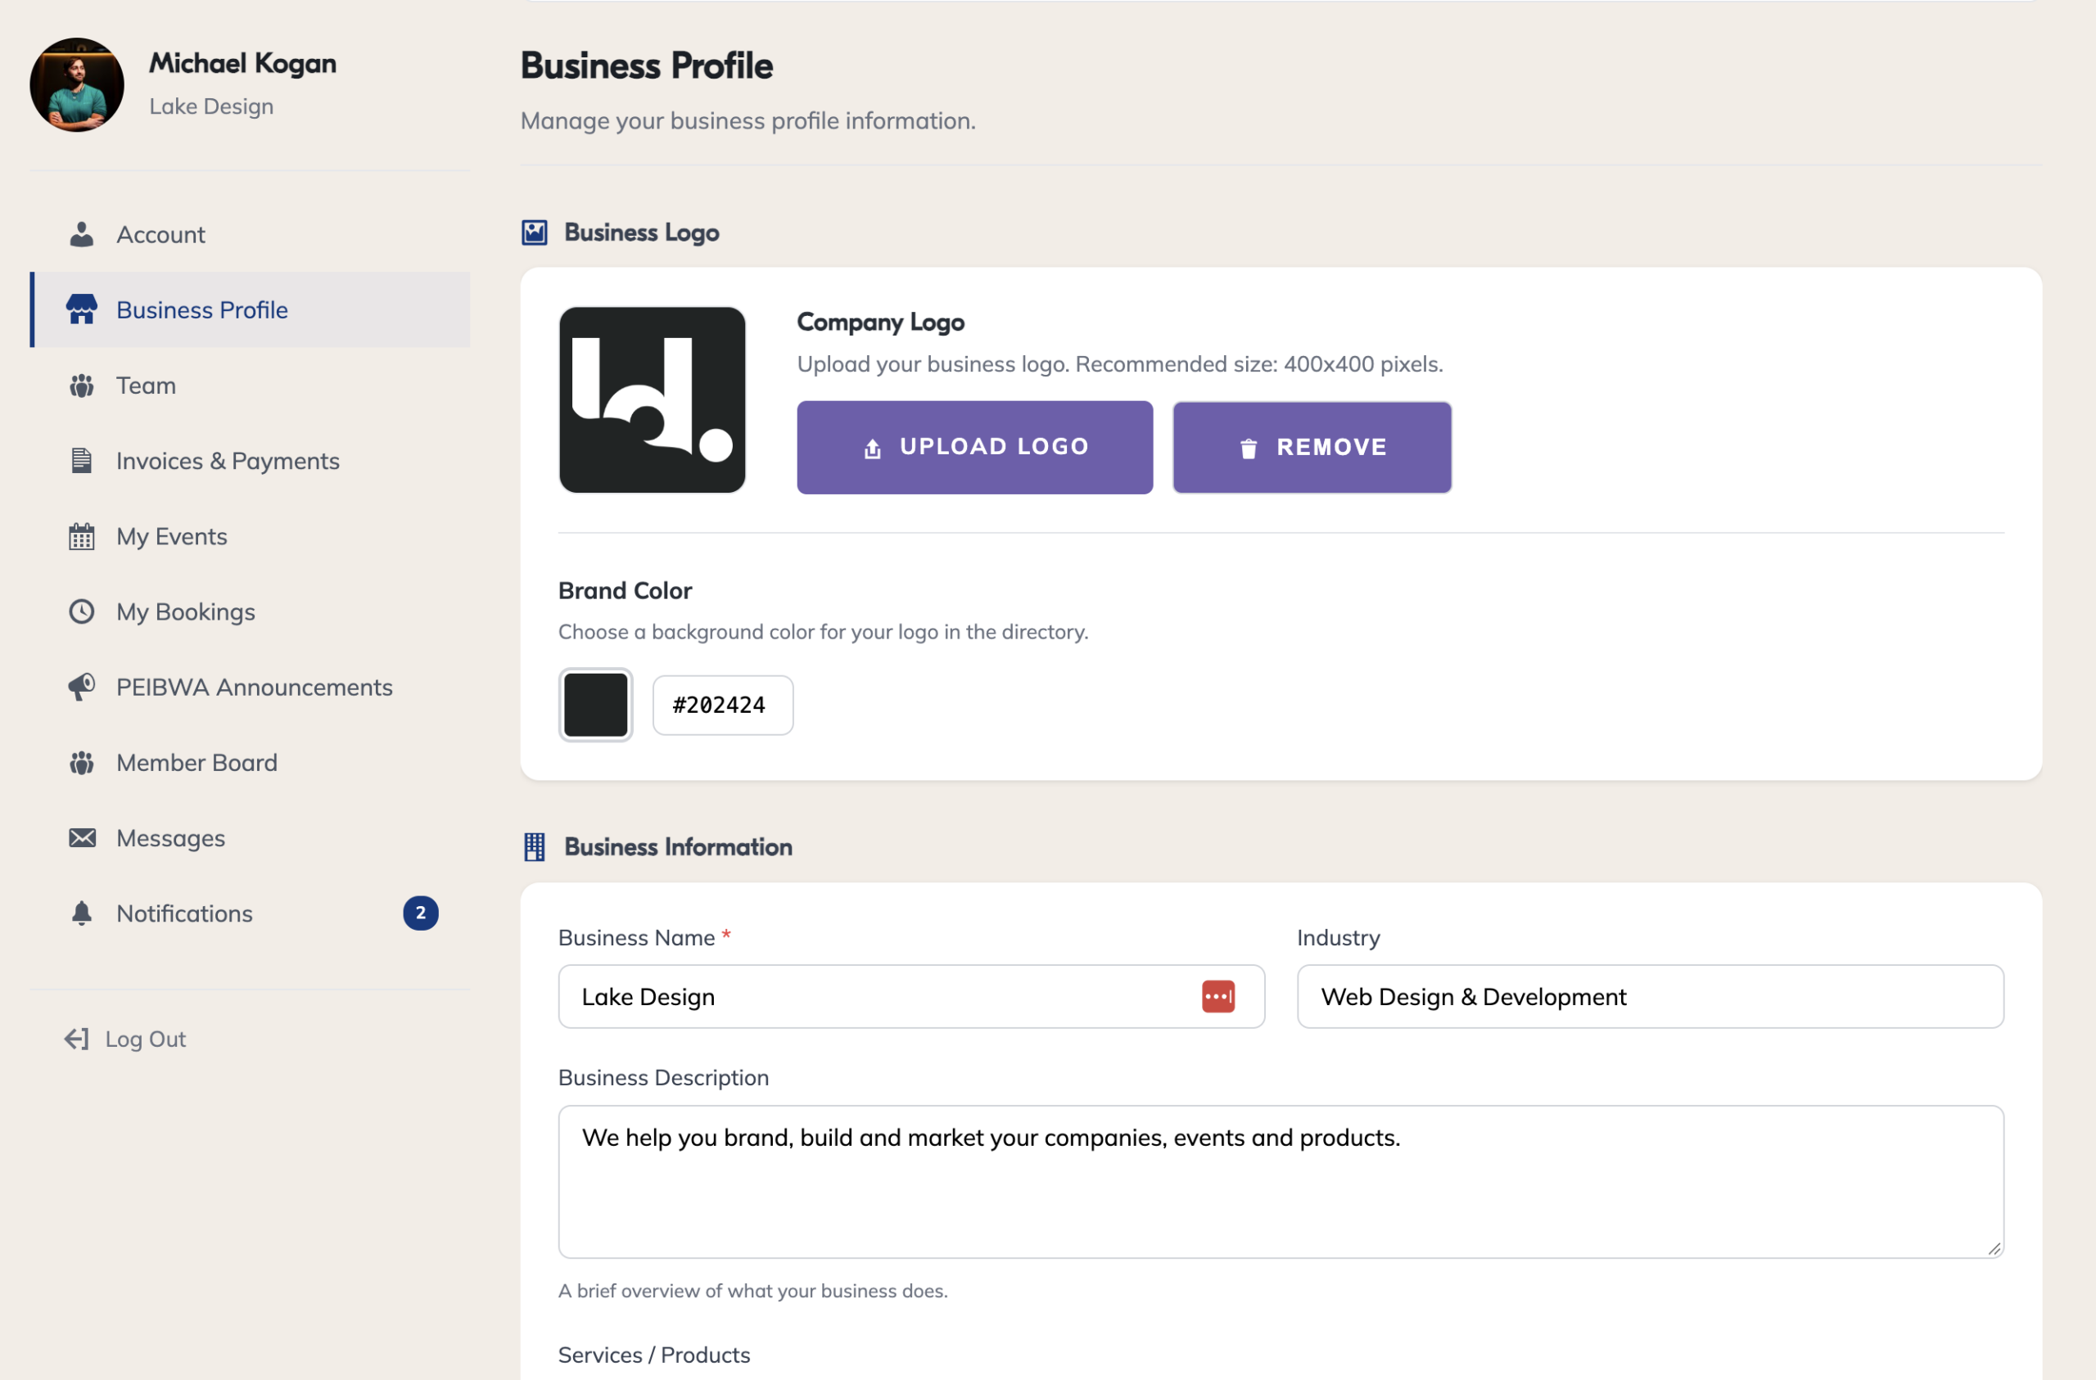Image resolution: width=2096 pixels, height=1380 pixels.
Task: Click the Company Logo heading
Action: (x=881, y=322)
